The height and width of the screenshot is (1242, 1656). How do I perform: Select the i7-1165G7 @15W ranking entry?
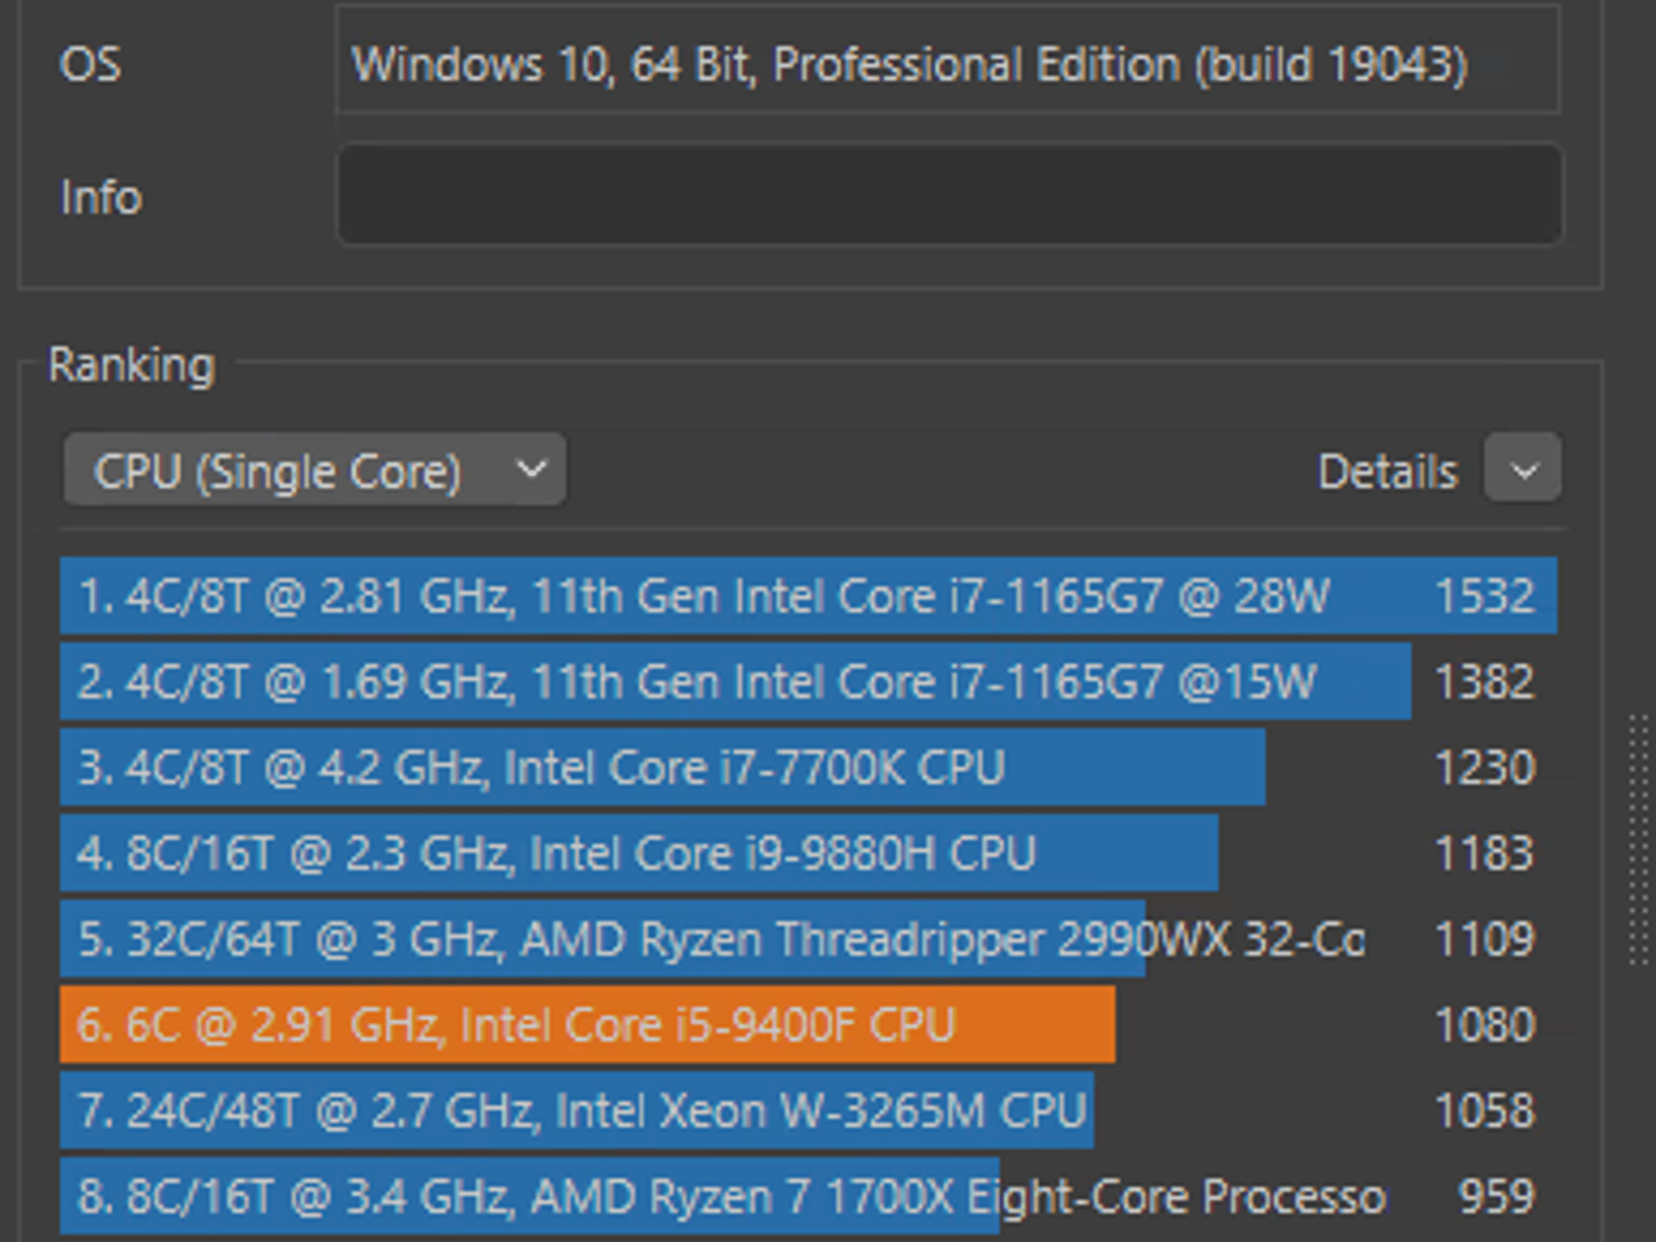click(x=809, y=682)
